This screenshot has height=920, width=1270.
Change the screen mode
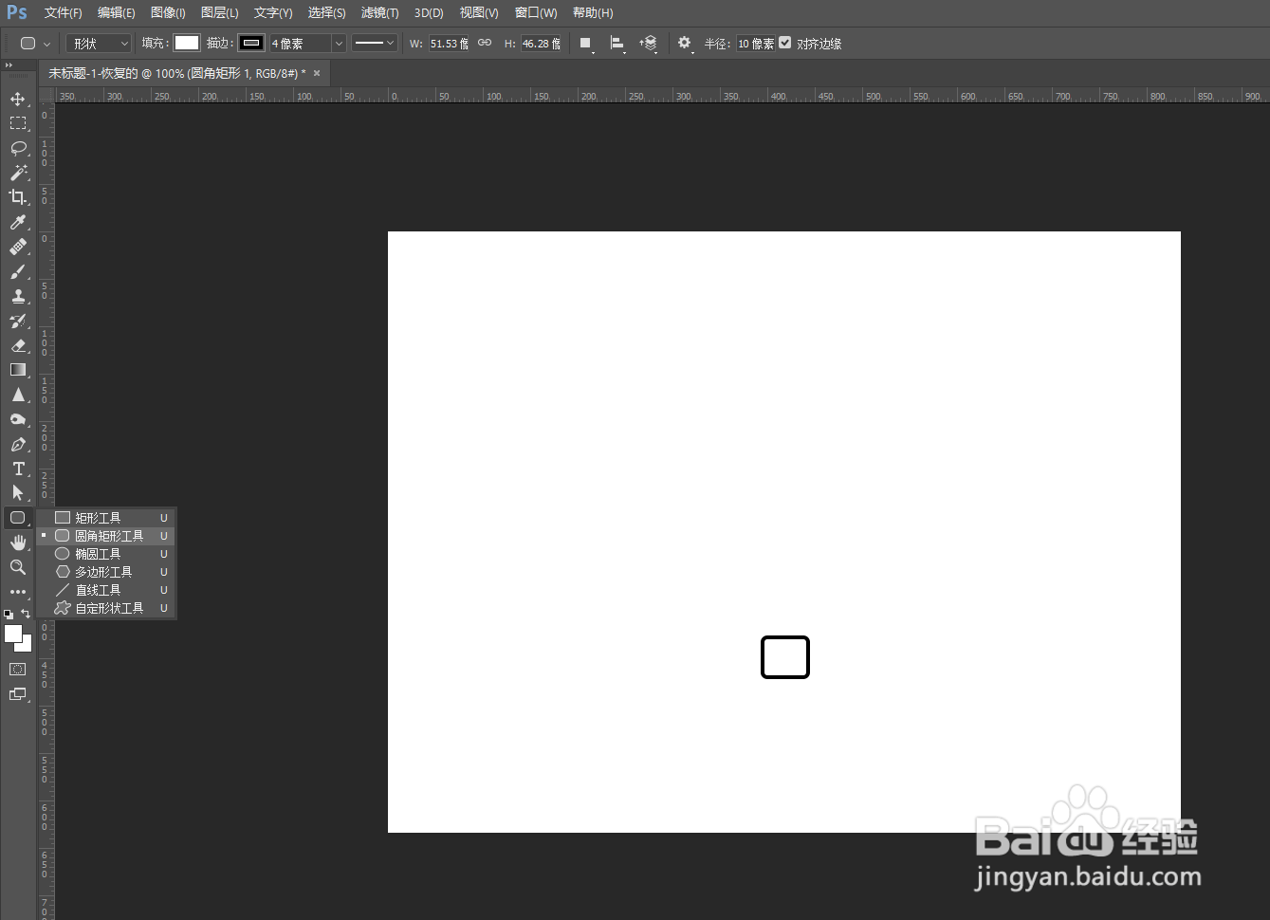pyautogui.click(x=18, y=694)
